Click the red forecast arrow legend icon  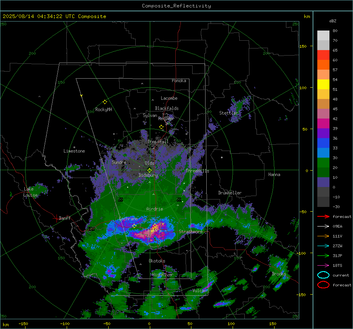click(323, 216)
